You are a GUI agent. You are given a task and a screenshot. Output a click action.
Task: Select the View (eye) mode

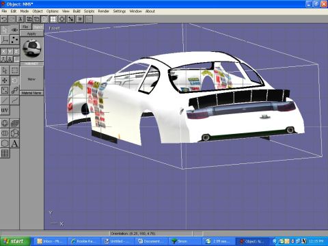coord(14,29)
